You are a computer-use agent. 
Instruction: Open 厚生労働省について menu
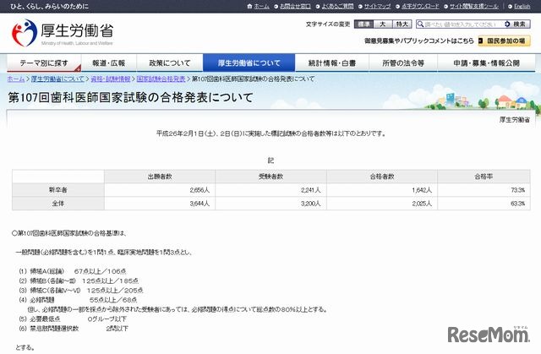coord(249,63)
